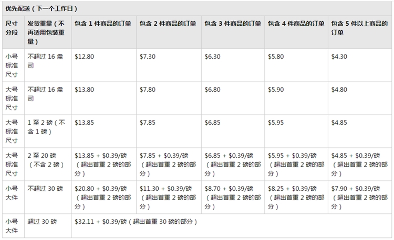Click the 尺寸分段 column header
This screenshot has height=240, width=394.
click(12, 28)
